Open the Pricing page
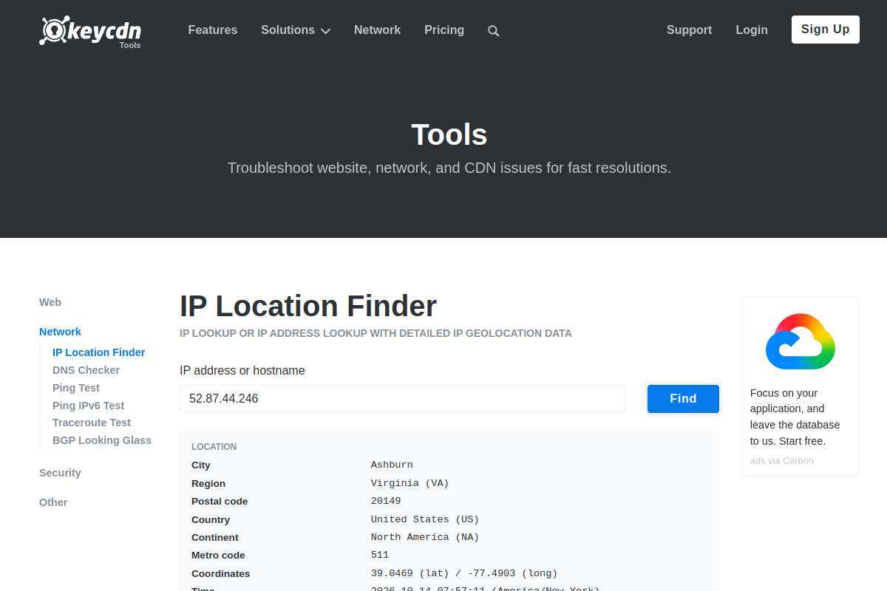Viewport: 887px width, 591px height. [444, 30]
